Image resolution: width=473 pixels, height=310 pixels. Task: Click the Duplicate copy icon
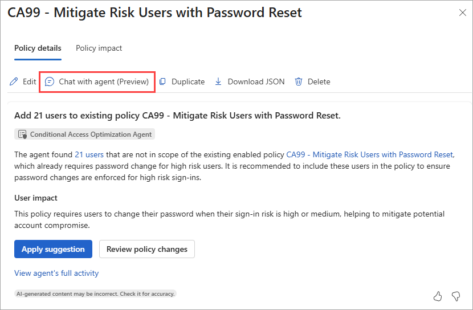tap(162, 81)
